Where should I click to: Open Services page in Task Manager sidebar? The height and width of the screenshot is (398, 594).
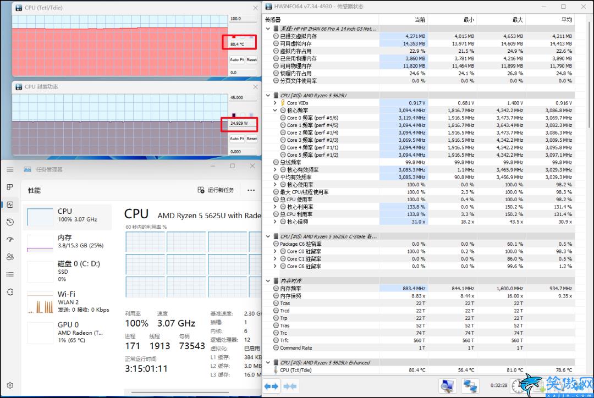pyautogui.click(x=10, y=292)
